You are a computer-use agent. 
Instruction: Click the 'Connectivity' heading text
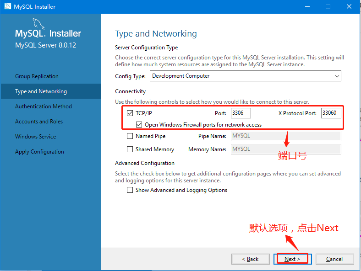point(130,91)
